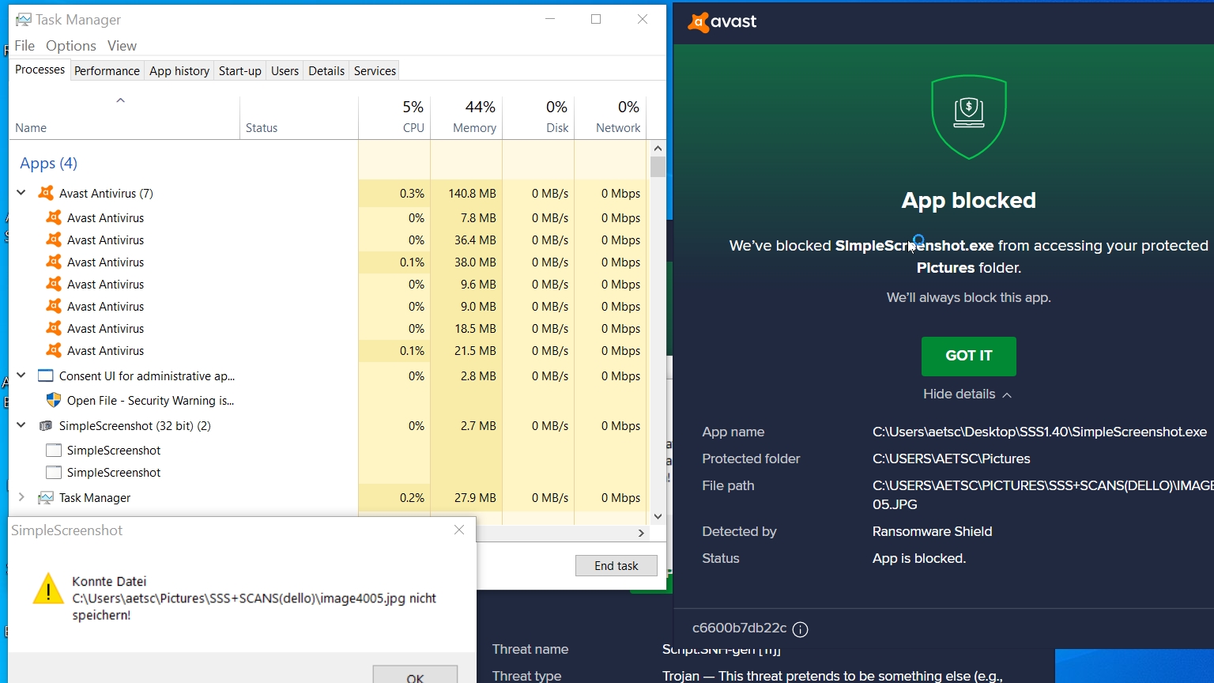Switch to the App history tab
The image size is (1214, 683).
point(179,71)
